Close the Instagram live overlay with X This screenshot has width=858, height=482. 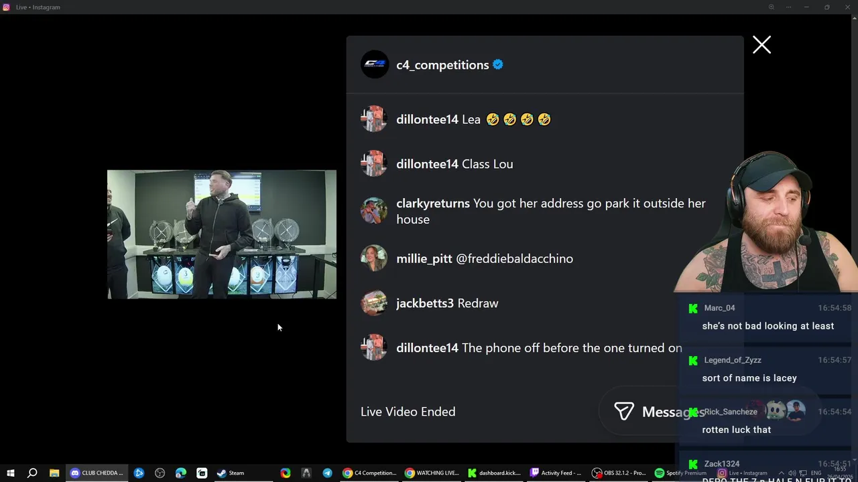761,45
